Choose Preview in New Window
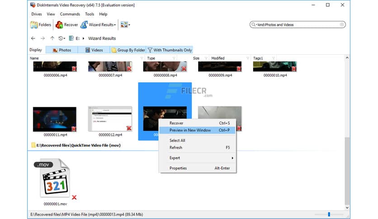 (x=197, y=130)
